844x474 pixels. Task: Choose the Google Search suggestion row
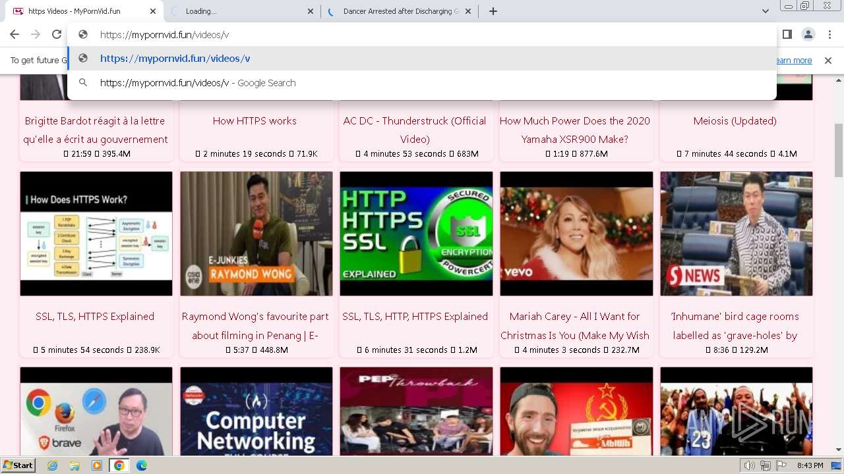pos(422,83)
